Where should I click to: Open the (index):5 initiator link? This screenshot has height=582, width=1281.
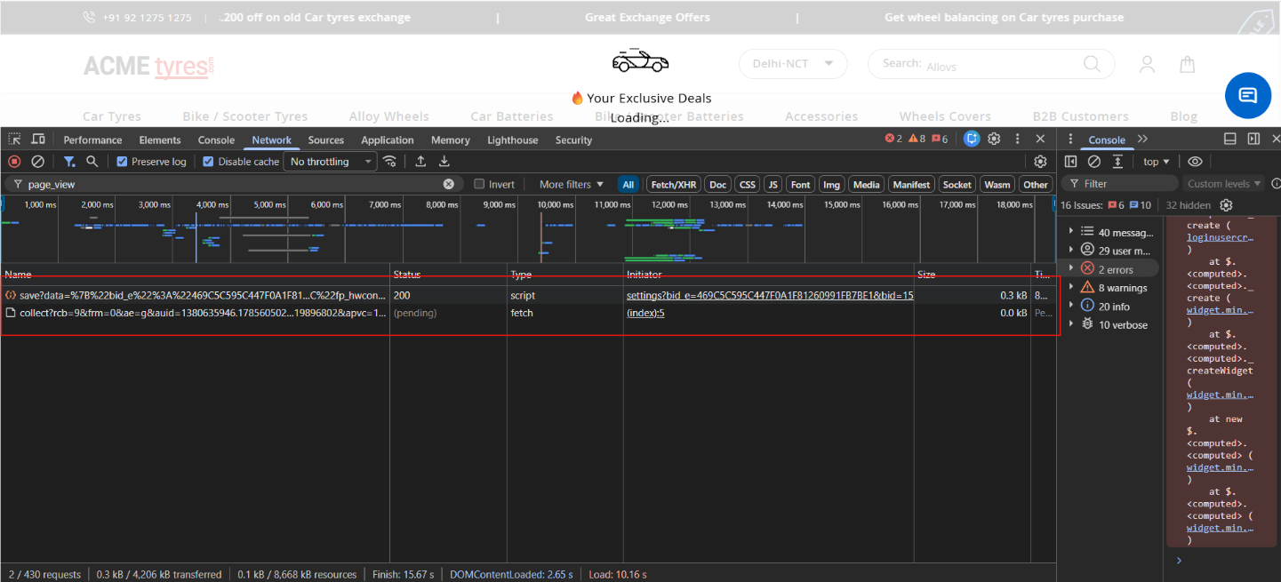(645, 313)
